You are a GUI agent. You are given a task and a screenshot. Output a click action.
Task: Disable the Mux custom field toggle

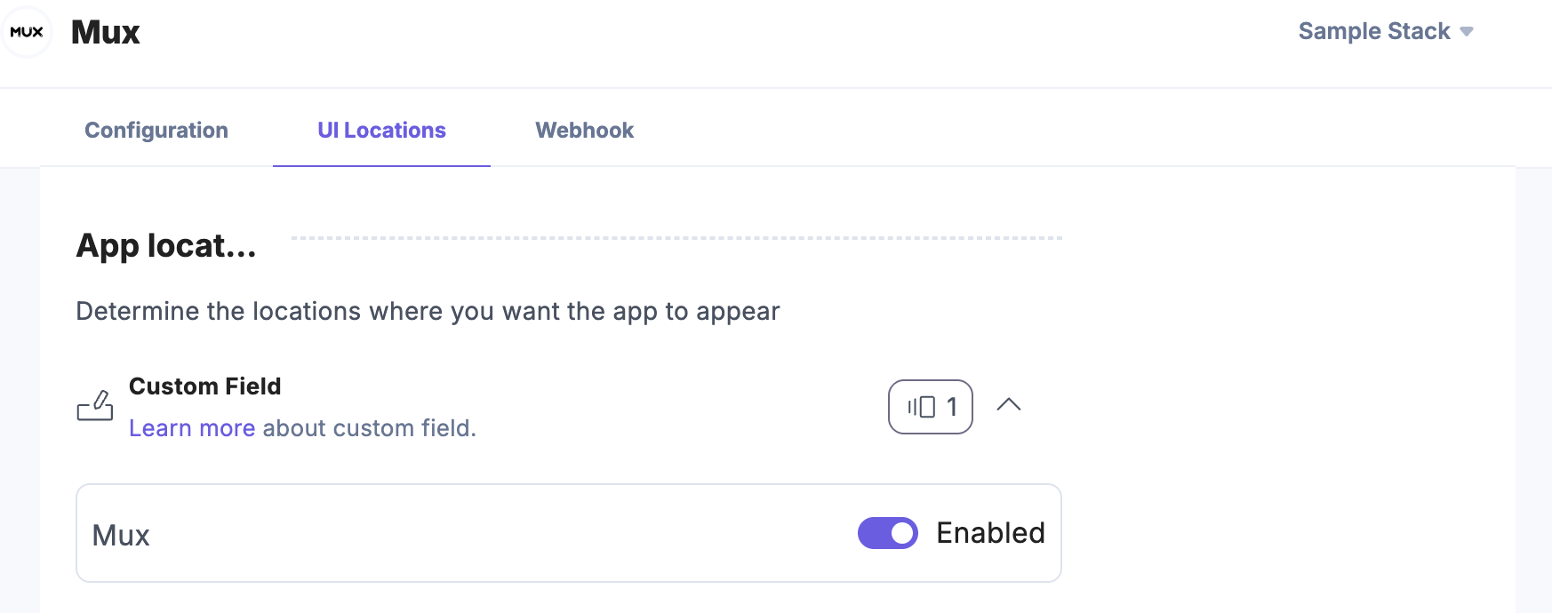coord(887,533)
